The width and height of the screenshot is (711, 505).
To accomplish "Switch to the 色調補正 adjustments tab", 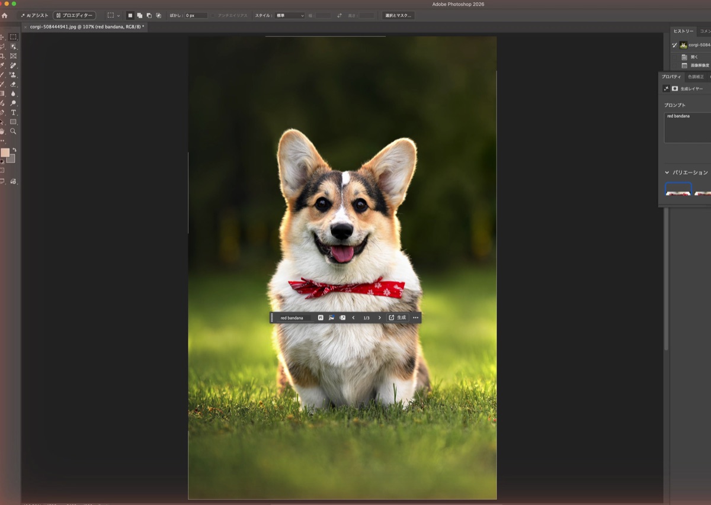I will (x=696, y=77).
